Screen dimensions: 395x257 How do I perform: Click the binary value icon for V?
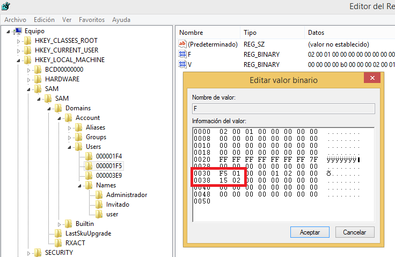tap(182, 65)
